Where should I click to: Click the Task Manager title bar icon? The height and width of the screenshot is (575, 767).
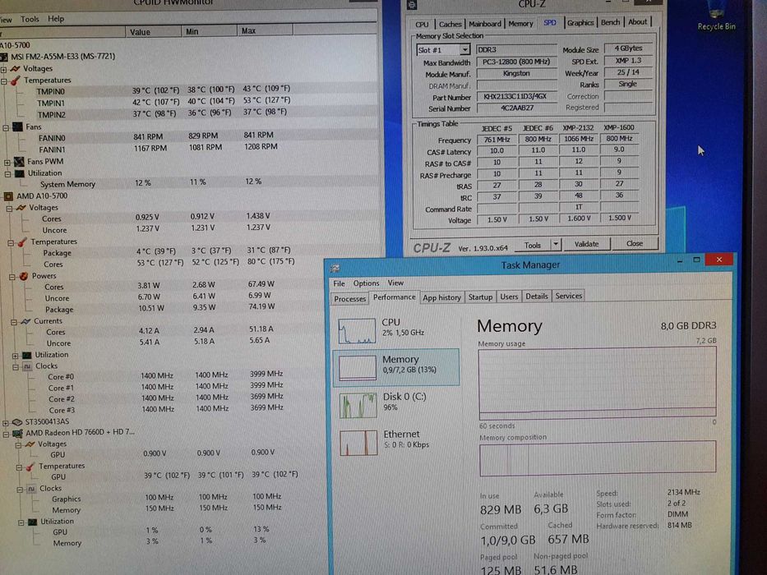tap(335, 268)
